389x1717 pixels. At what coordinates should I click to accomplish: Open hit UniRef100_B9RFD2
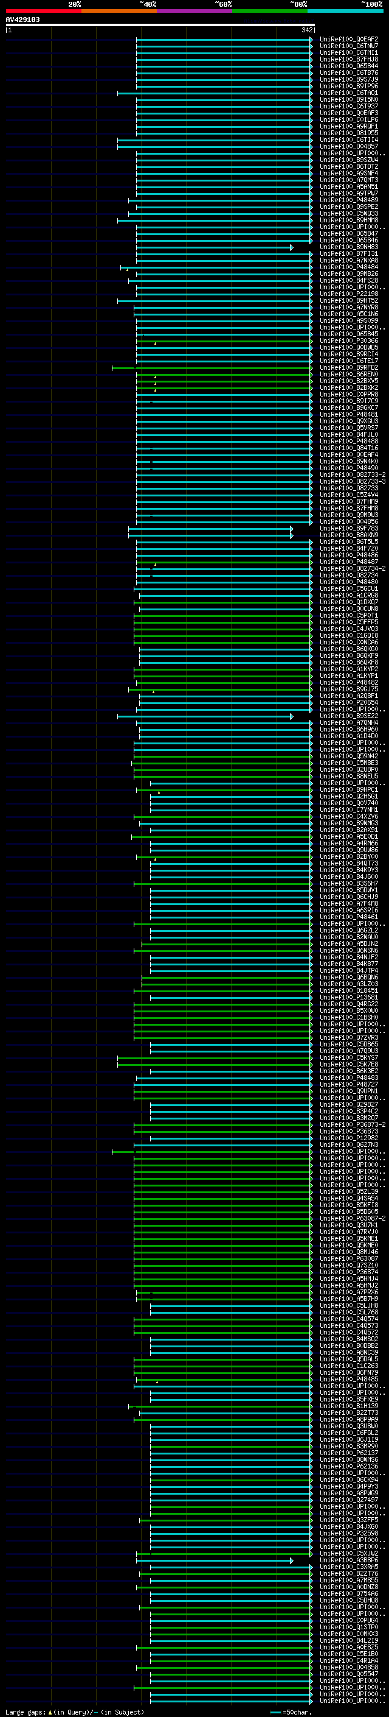(349, 368)
